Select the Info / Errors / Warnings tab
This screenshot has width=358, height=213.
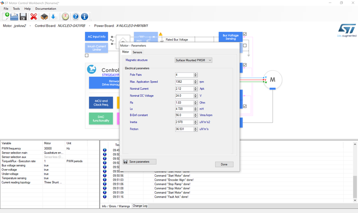pos(116,206)
